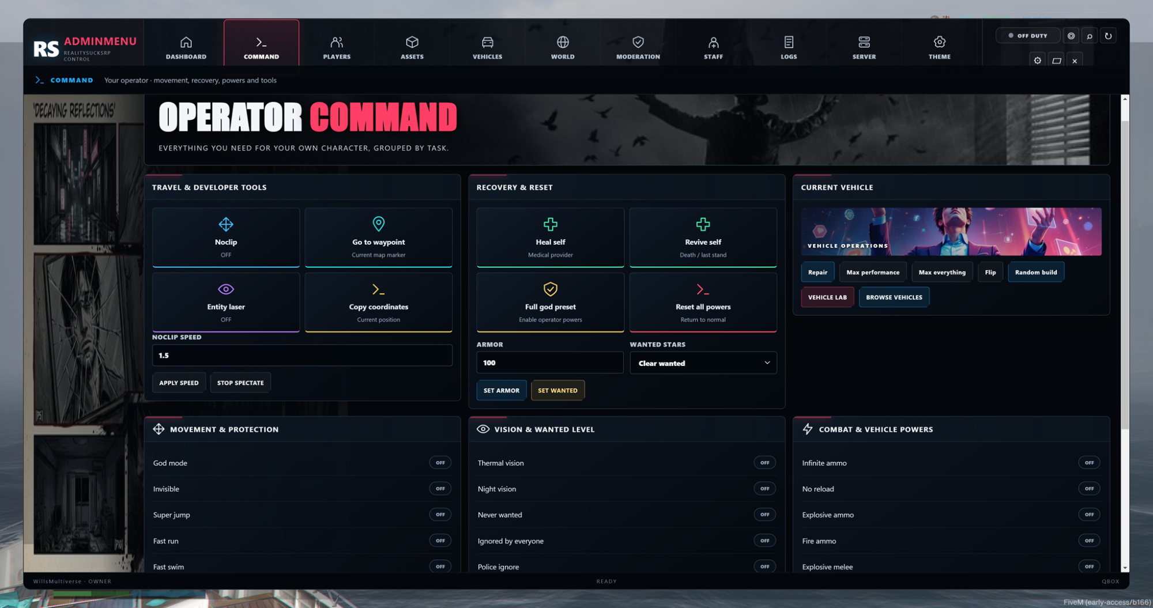Toggle God mode on
This screenshot has width=1153, height=608.
point(440,463)
